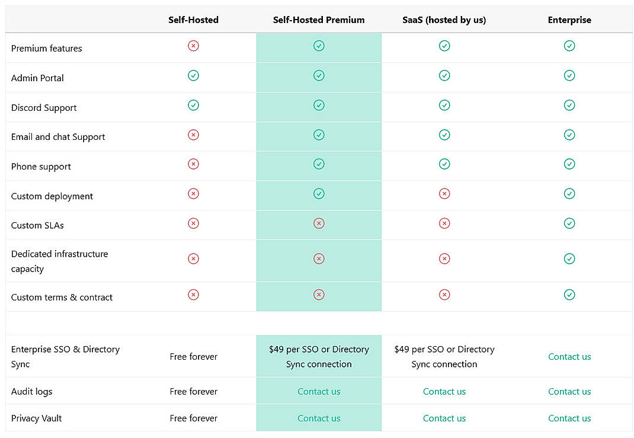Click Contact us for Audit logs under SaaS
The height and width of the screenshot is (438, 634).
click(x=444, y=391)
